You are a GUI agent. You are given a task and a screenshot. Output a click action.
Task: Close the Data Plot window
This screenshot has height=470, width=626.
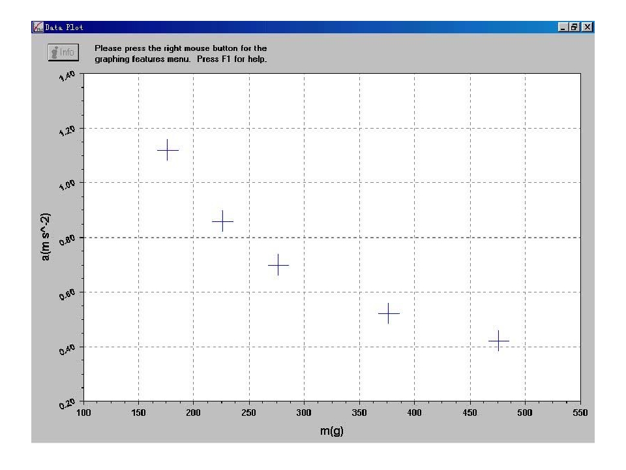588,27
